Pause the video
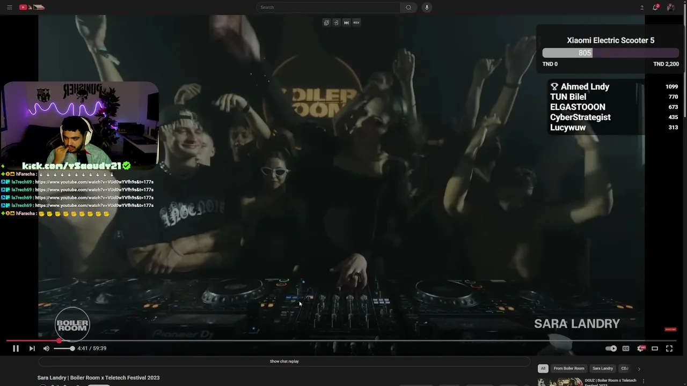Viewport: 687px width, 386px height. (x=16, y=348)
